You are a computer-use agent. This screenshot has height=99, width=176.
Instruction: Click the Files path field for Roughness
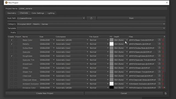[x=142, y=56]
